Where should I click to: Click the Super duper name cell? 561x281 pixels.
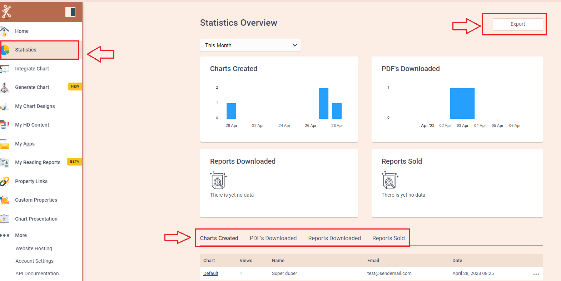click(x=284, y=273)
